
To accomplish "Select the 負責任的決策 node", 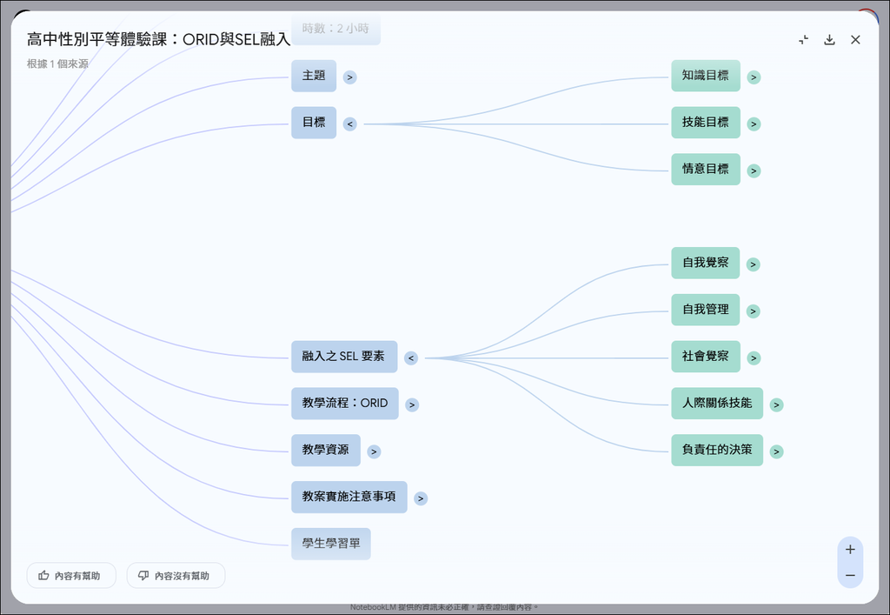I will (x=717, y=451).
